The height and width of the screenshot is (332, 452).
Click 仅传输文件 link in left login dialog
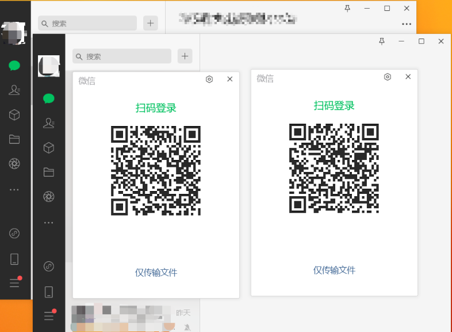coord(156,273)
